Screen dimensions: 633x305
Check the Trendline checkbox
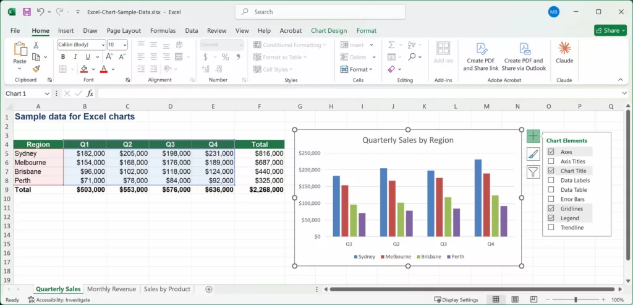click(x=551, y=228)
